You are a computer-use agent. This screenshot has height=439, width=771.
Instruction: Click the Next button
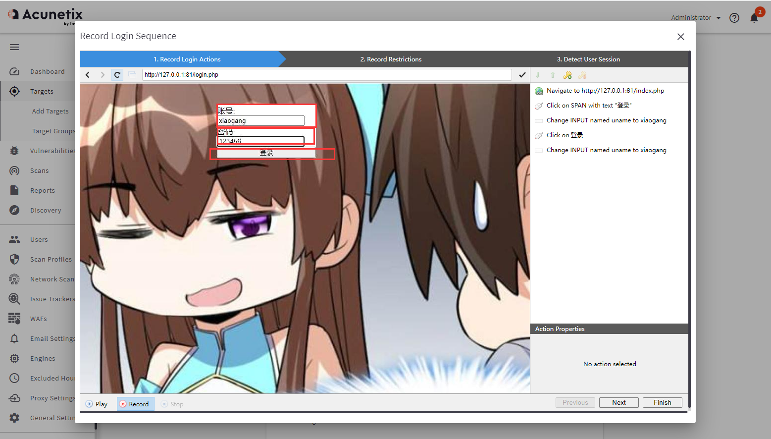click(x=618, y=402)
